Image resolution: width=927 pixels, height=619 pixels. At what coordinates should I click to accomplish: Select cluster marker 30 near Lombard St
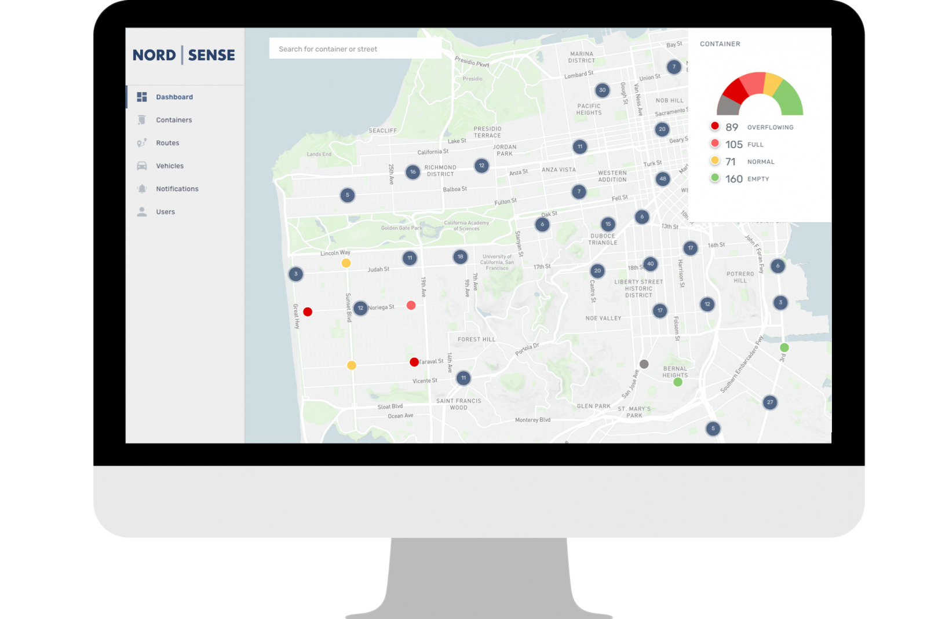(x=603, y=90)
